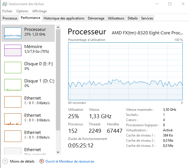This screenshot has height=168, width=189.
Task: Select the Disque 0 (E: F:) thumbnail
Action: [x=13, y=68]
